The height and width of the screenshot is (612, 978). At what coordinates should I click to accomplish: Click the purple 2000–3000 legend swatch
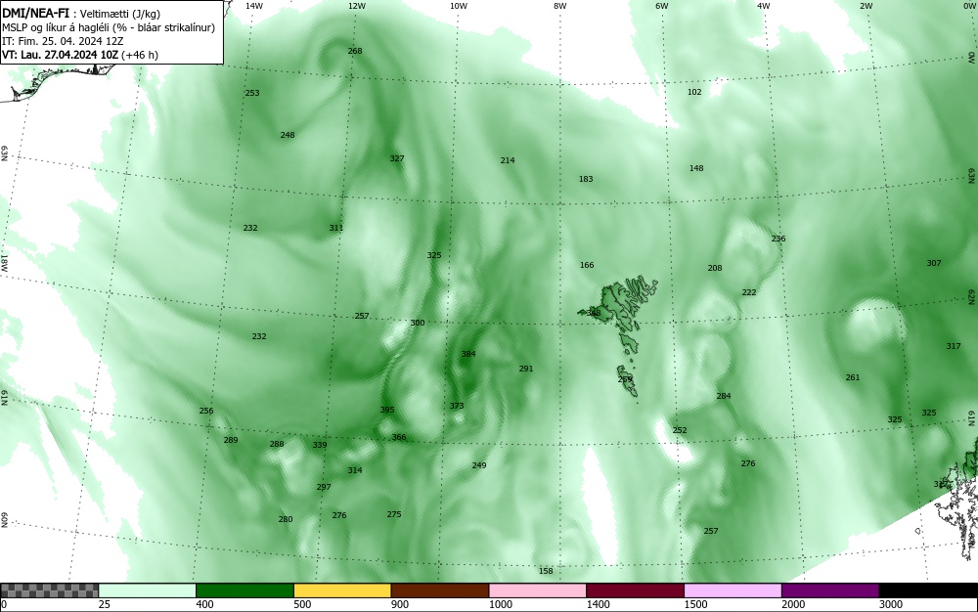pyautogui.click(x=830, y=590)
